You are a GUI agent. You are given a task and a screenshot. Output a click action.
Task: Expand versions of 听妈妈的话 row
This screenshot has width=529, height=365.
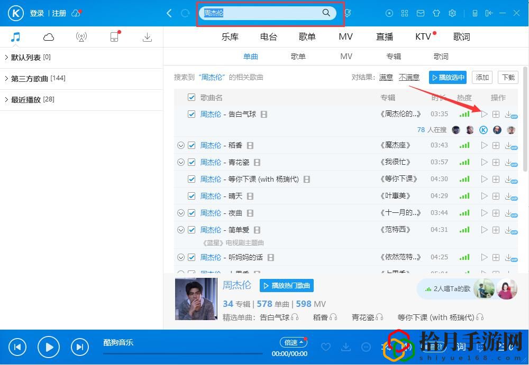(181, 257)
